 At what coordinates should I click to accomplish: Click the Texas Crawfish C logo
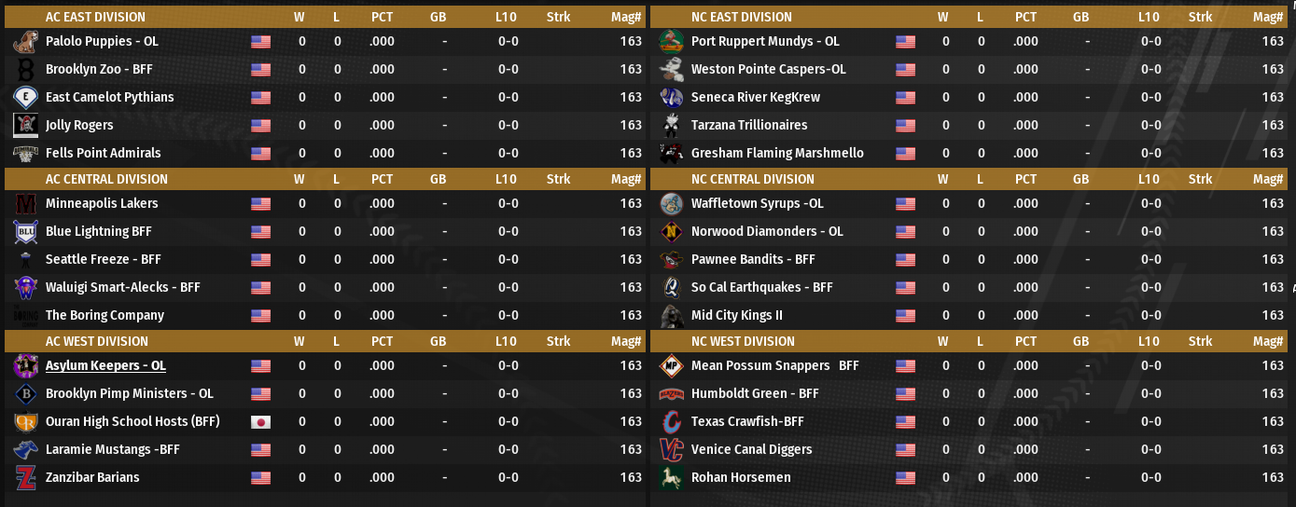click(671, 421)
